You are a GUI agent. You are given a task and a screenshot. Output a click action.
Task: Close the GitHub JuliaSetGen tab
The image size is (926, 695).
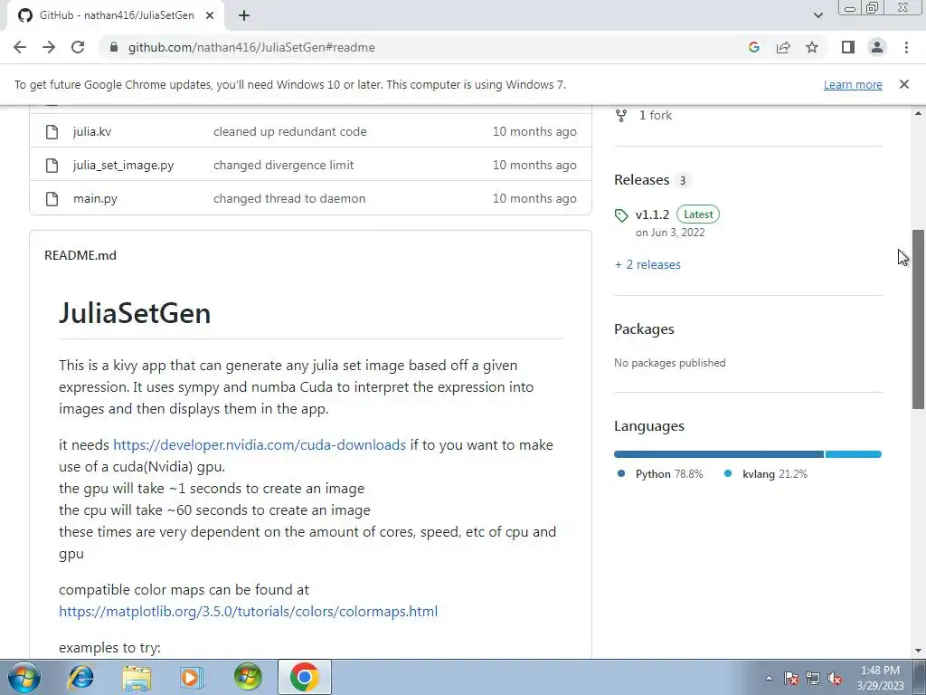210,15
